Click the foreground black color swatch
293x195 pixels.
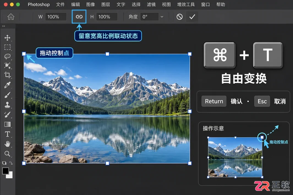coord(6,171)
